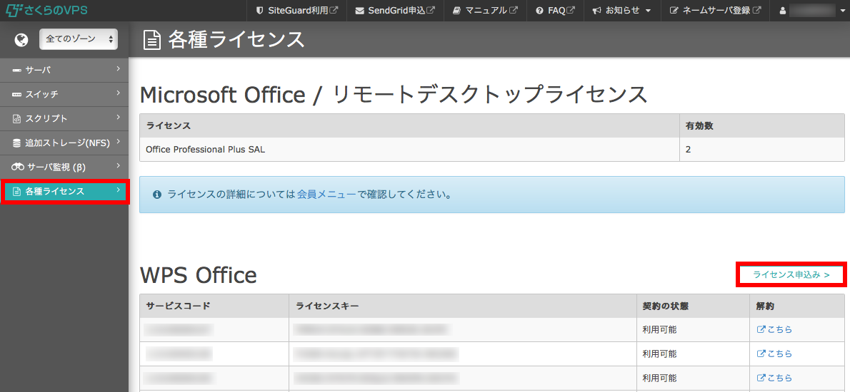Click the 契約の状態 column header
The image size is (850, 392).
click(693, 306)
